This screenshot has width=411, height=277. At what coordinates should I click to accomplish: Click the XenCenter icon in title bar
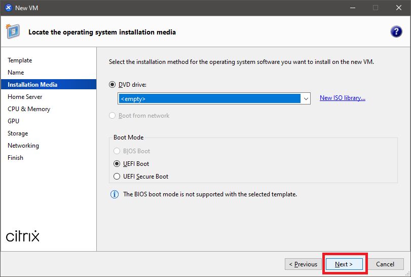[x=8, y=8]
